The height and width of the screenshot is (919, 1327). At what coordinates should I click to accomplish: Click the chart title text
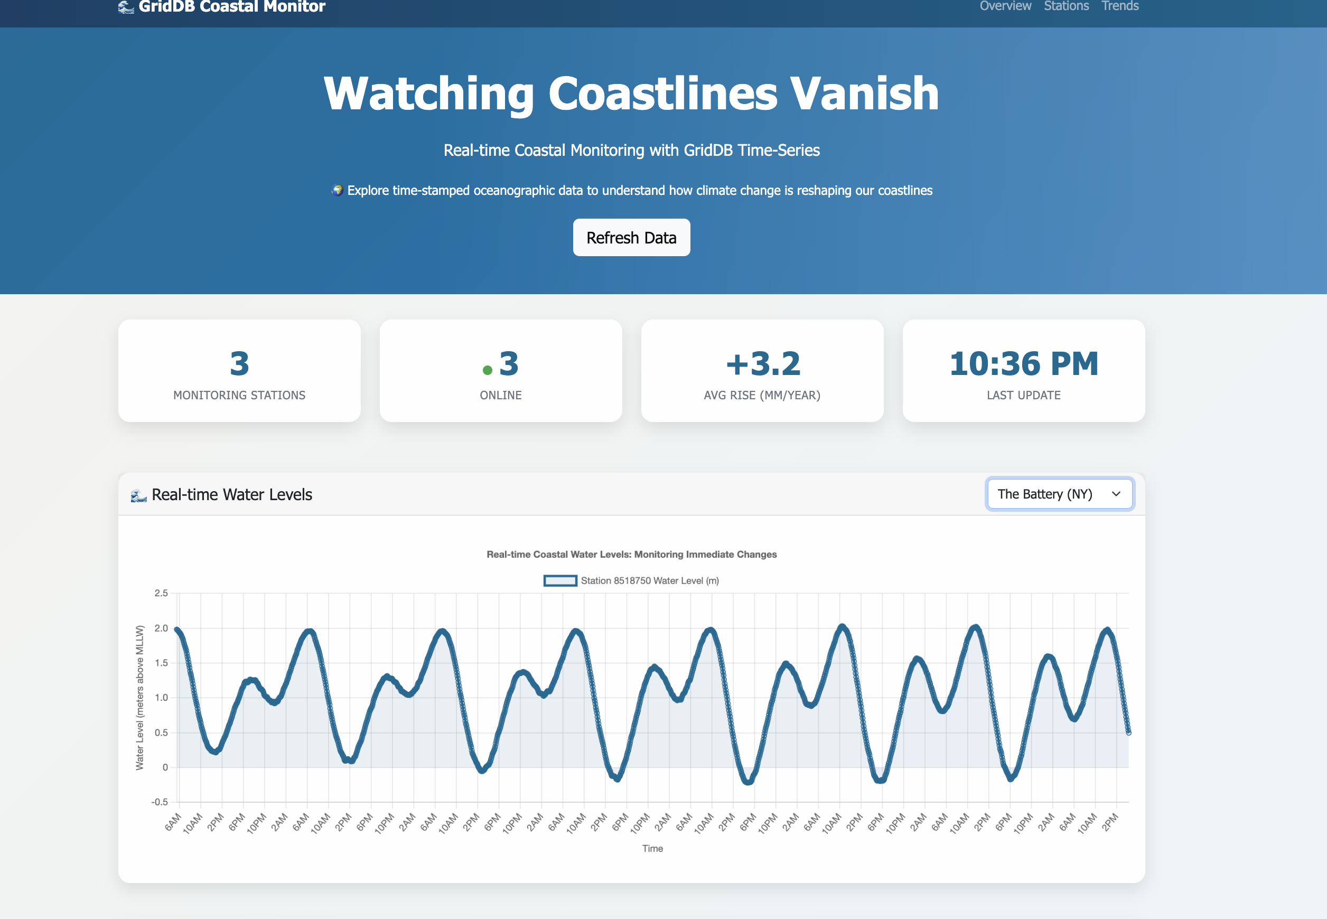tap(631, 554)
